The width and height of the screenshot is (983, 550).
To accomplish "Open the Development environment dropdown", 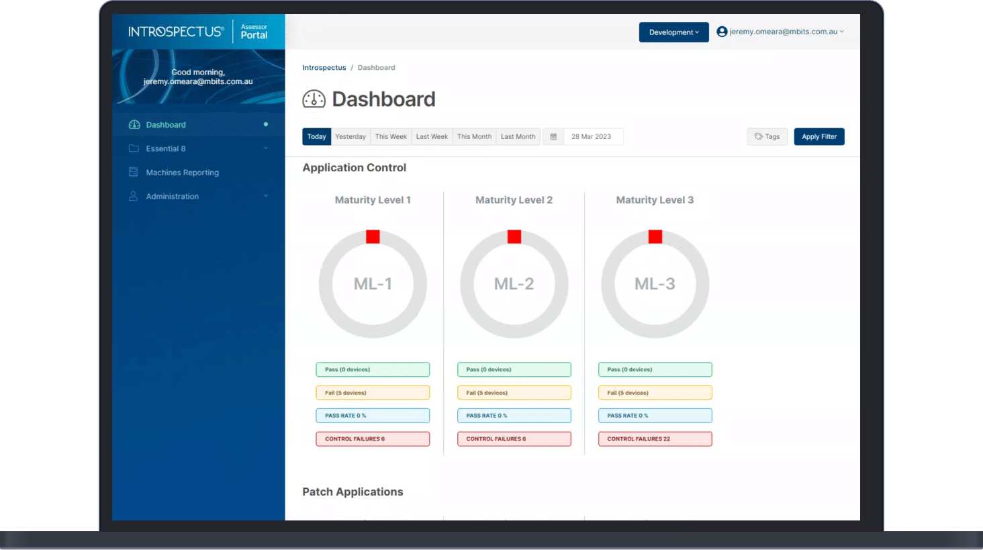I will click(673, 32).
